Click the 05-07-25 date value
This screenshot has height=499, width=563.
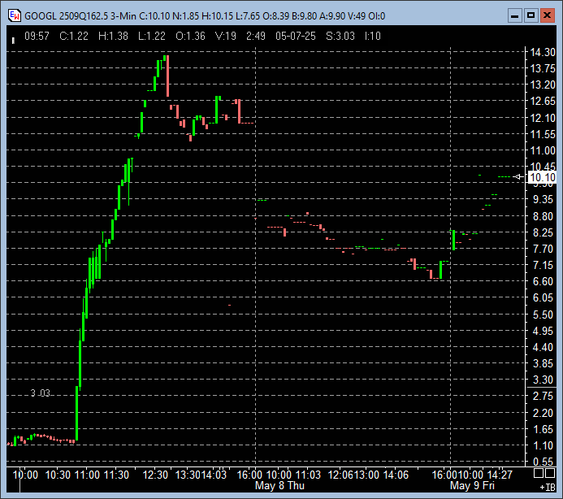[x=296, y=36]
